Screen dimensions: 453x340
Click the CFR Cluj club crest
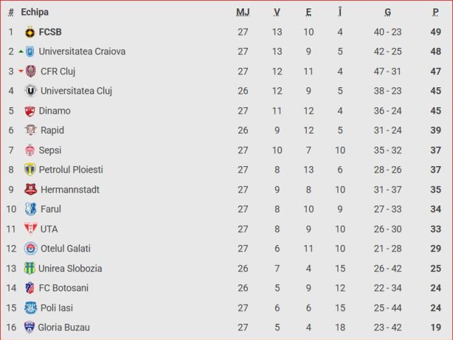31,72
